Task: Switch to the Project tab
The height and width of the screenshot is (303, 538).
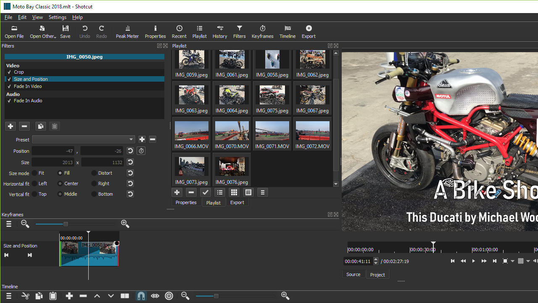Action: click(x=377, y=275)
